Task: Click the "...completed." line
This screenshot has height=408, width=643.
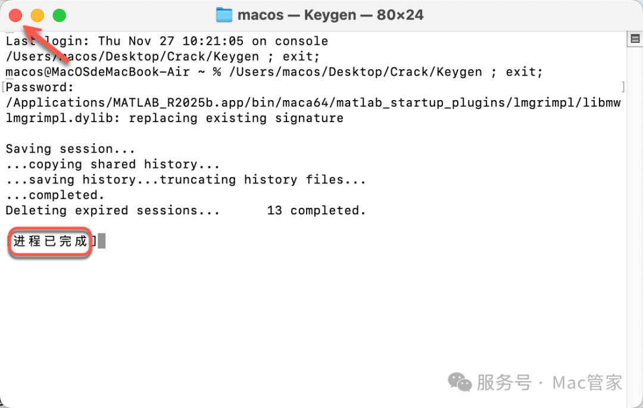Action: [55, 195]
